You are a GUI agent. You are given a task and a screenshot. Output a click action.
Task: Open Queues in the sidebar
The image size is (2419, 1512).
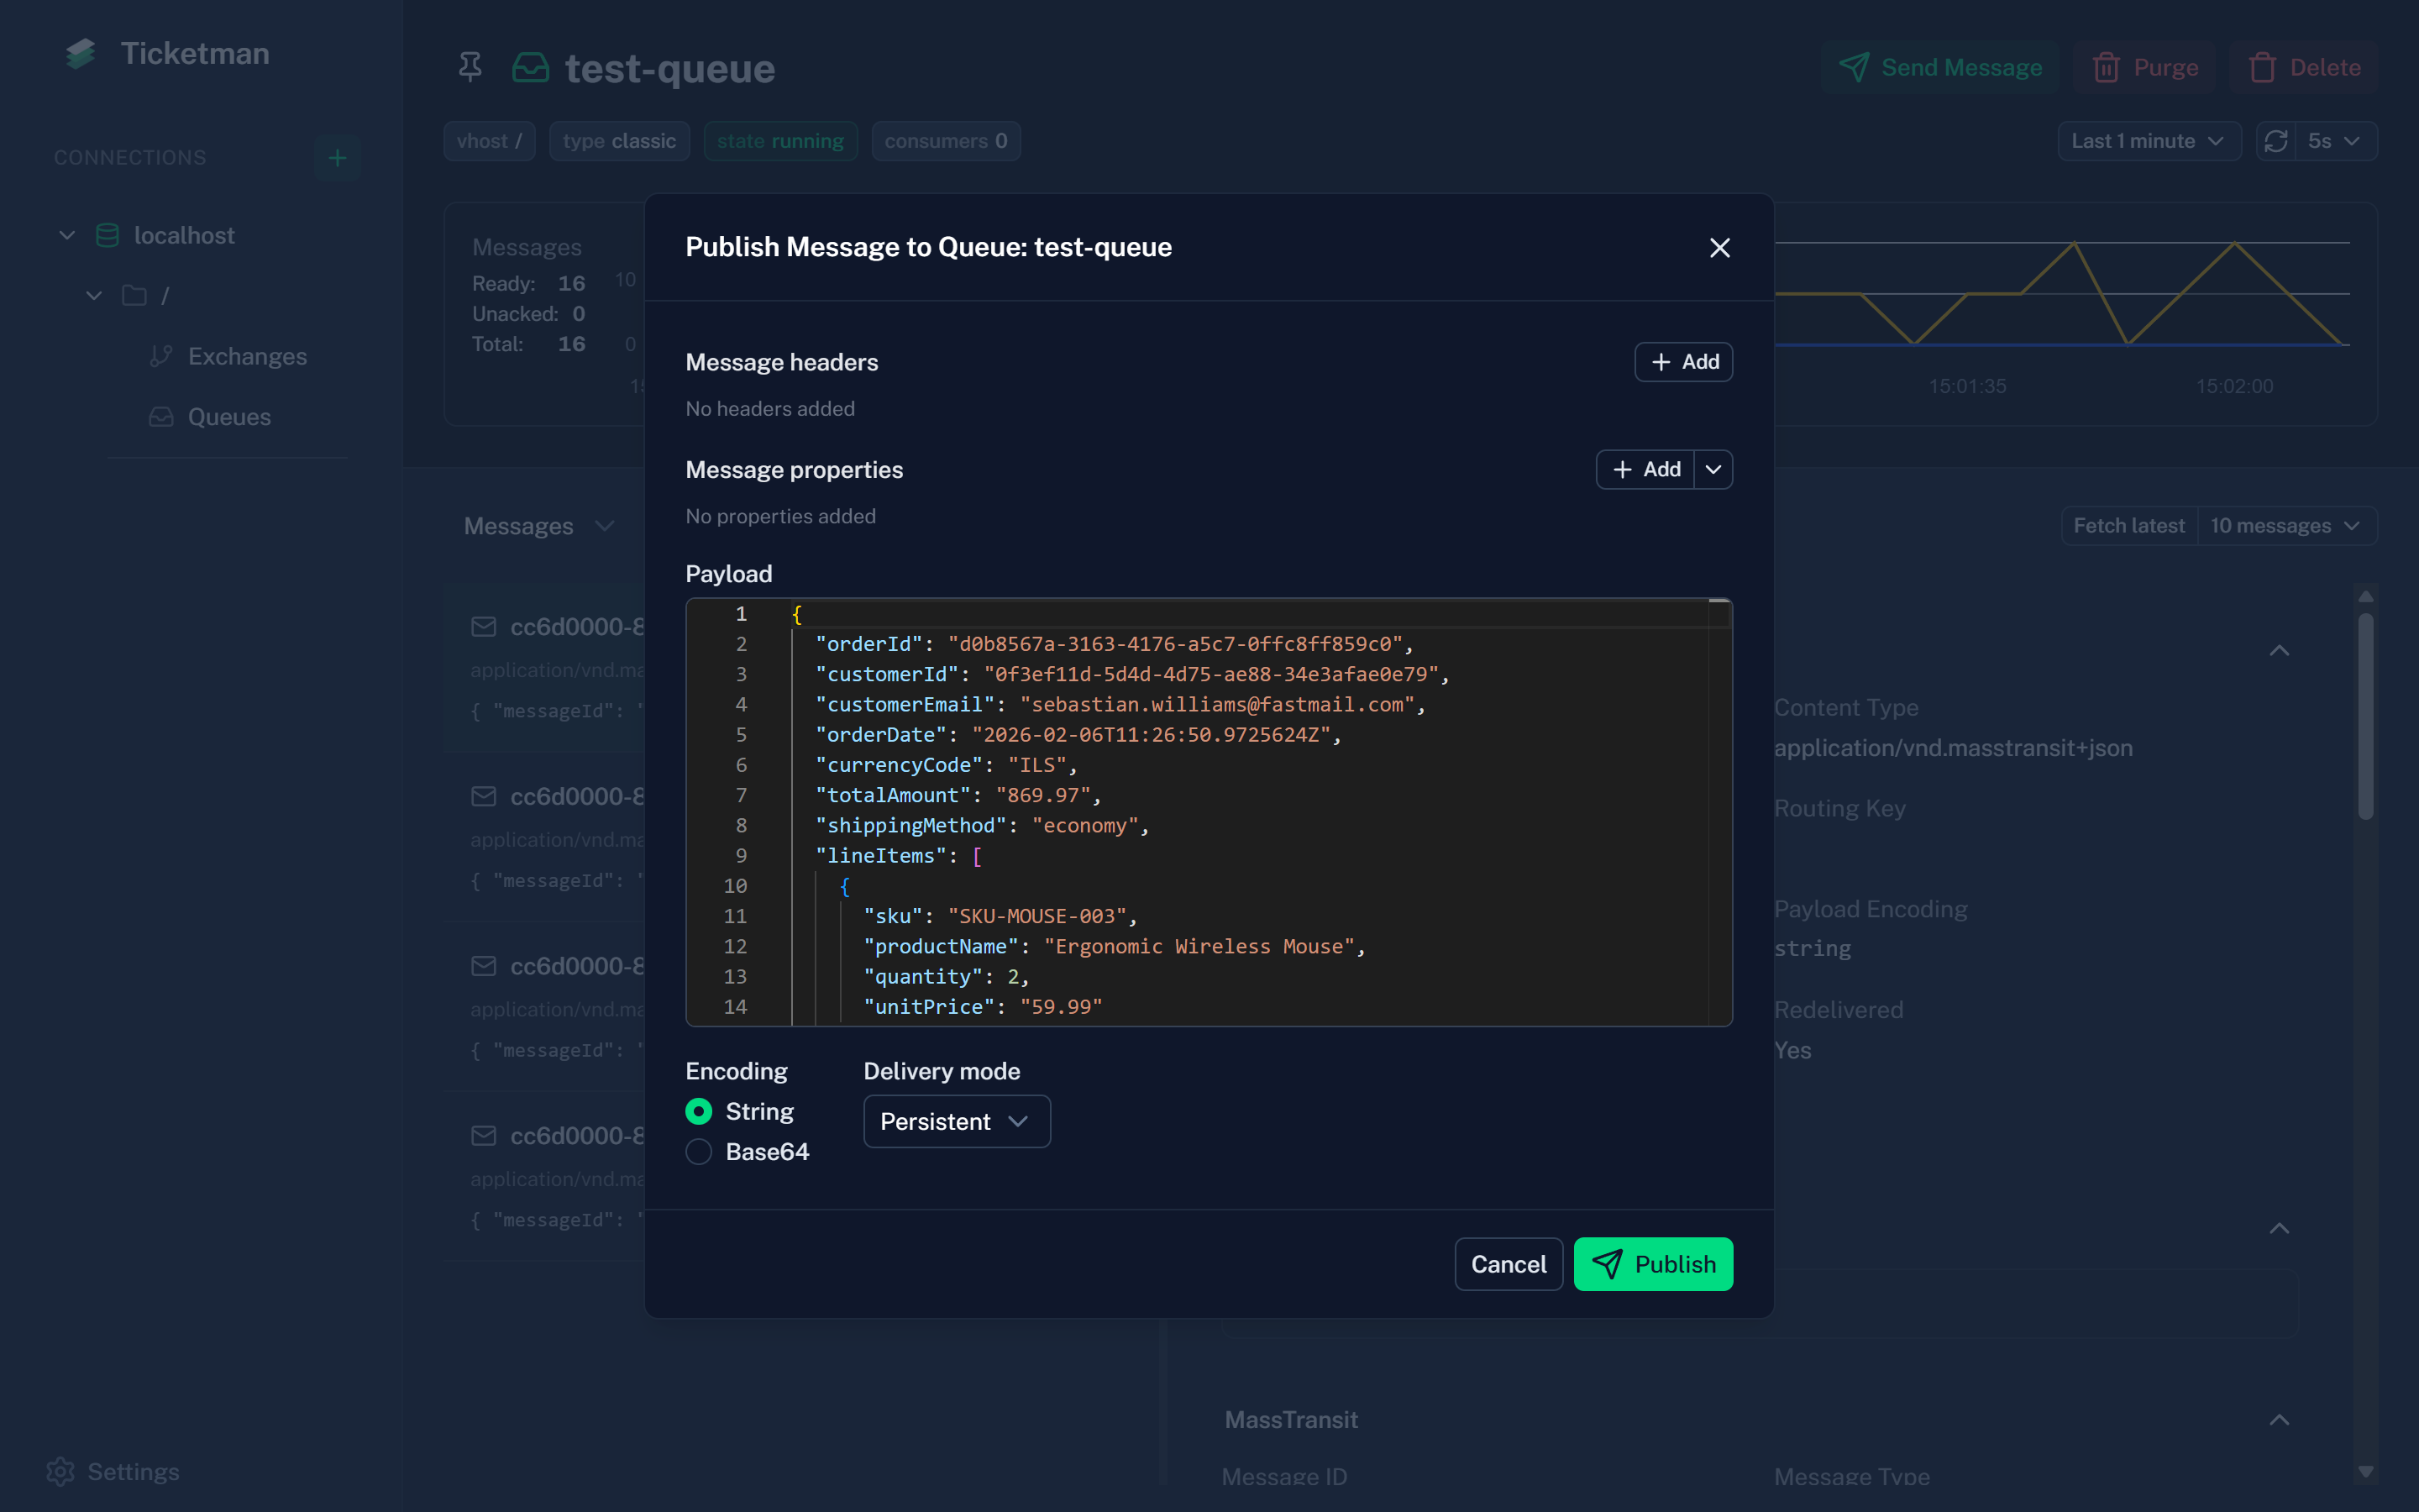coord(229,417)
